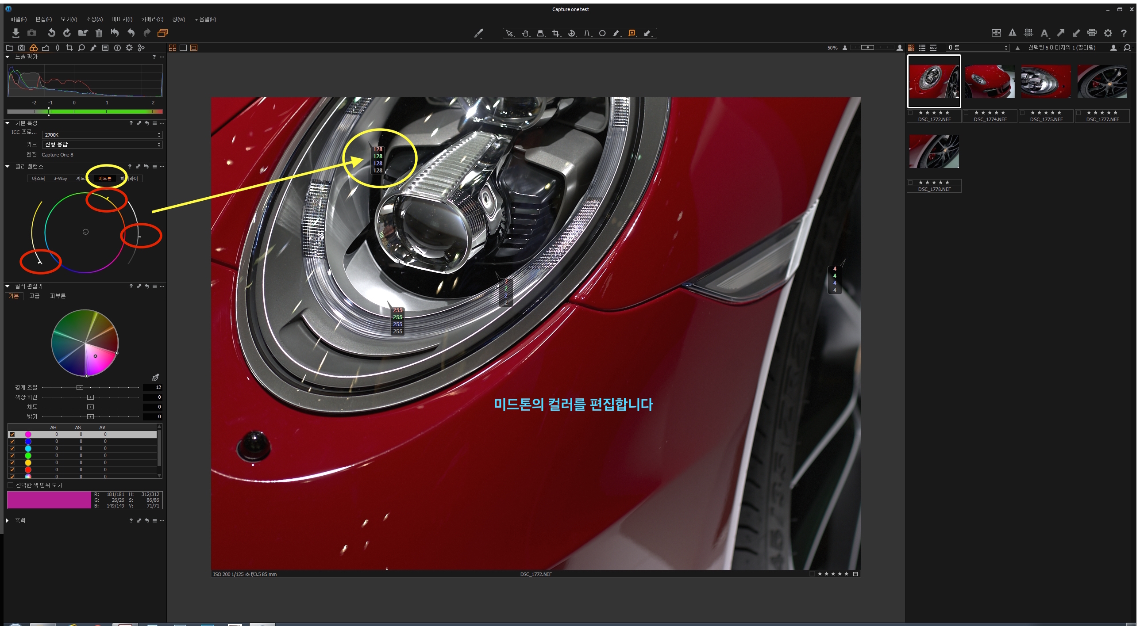Image resolution: width=1140 pixels, height=626 pixels.
Task: Open the 조정(A) menu
Action: (94, 19)
